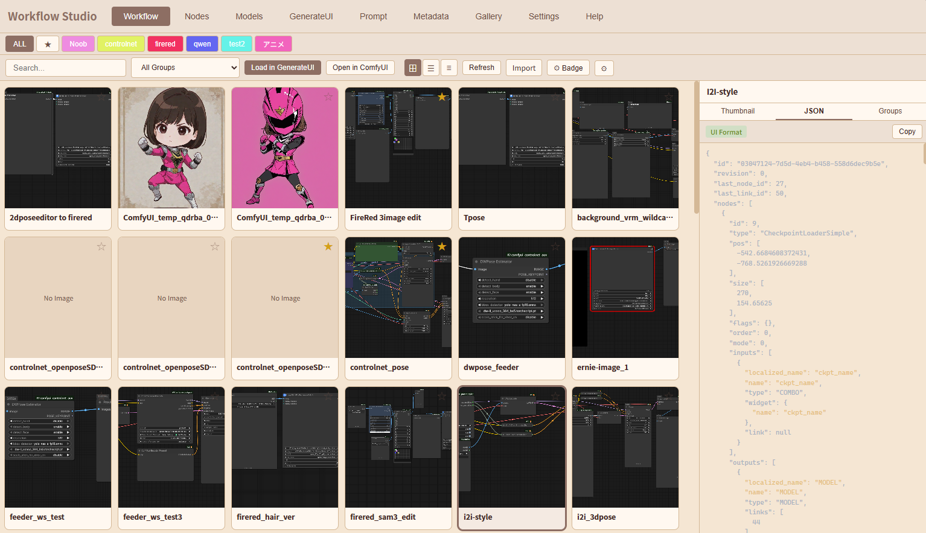926x533 pixels.
Task: Favorite the Tpose workflow star
Action: click(x=555, y=97)
